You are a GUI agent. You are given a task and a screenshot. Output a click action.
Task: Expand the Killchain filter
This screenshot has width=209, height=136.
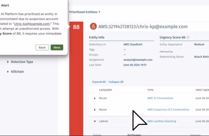8,72
